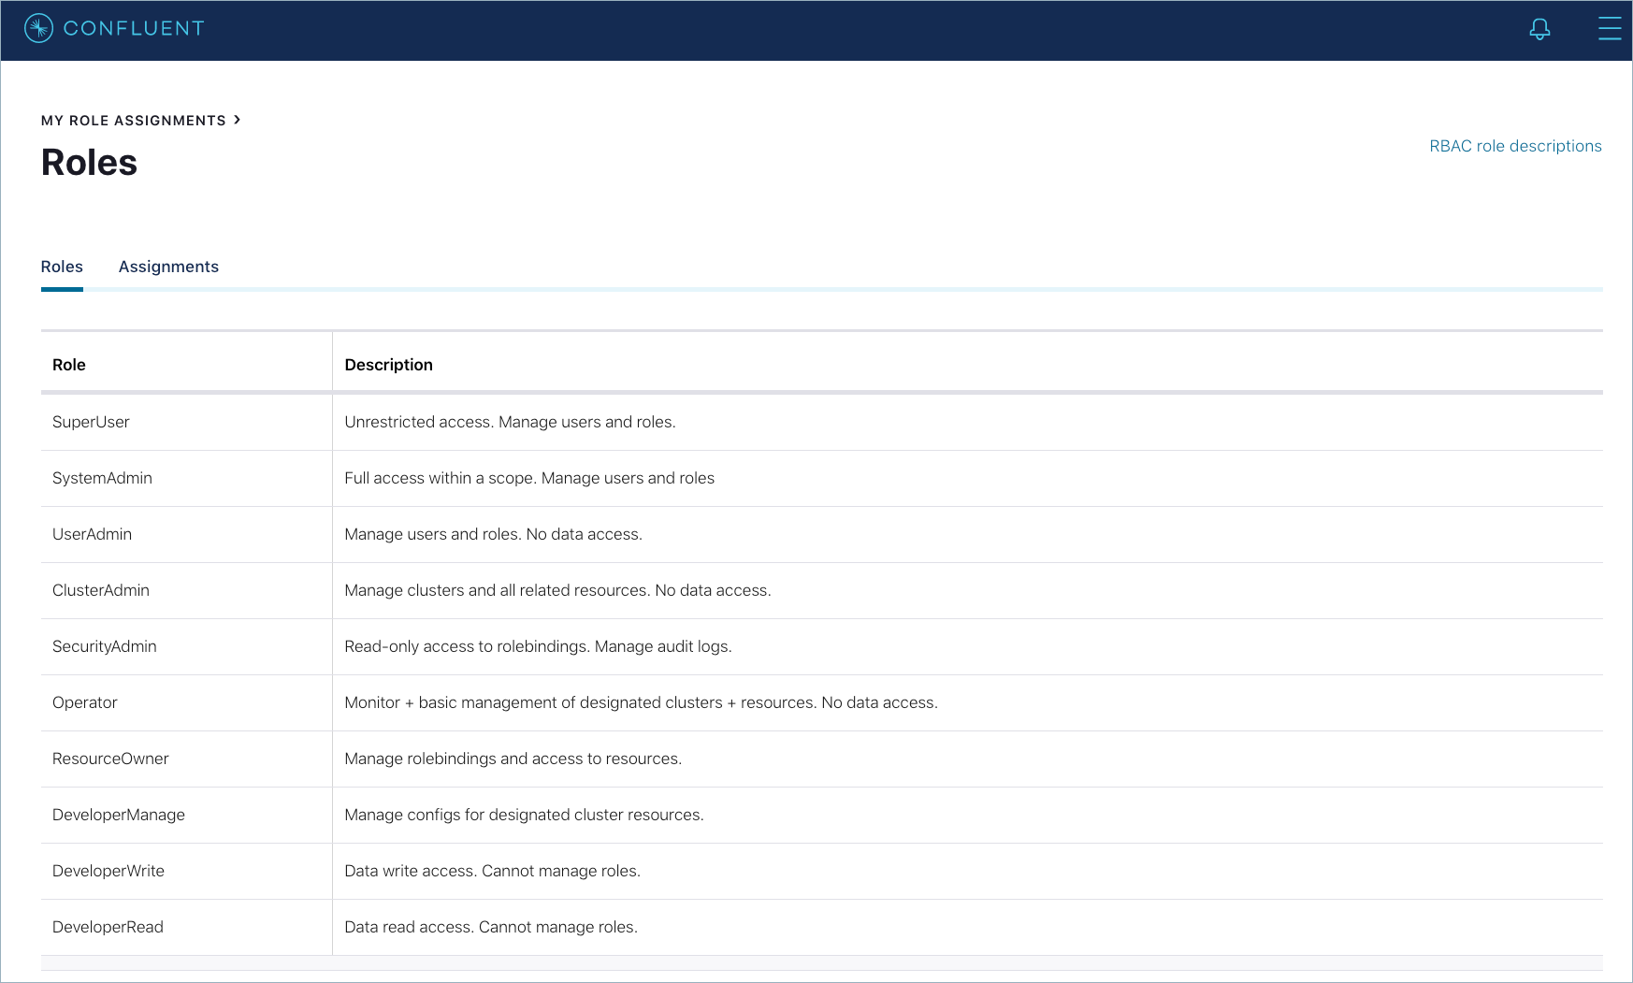Choose the DeveloperRead role

point(108,927)
